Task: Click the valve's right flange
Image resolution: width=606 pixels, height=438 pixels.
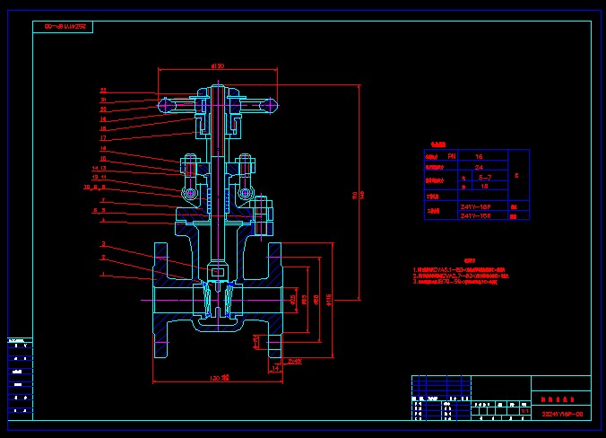Action: pos(275,297)
